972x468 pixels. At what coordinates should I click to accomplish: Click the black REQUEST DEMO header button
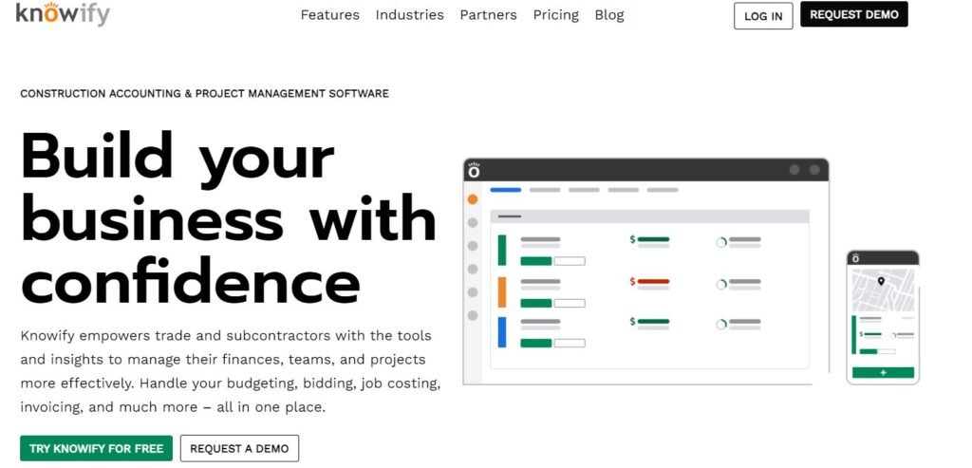click(853, 14)
